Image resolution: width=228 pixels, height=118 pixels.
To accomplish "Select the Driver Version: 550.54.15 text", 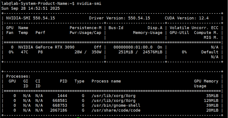I will (120, 18).
